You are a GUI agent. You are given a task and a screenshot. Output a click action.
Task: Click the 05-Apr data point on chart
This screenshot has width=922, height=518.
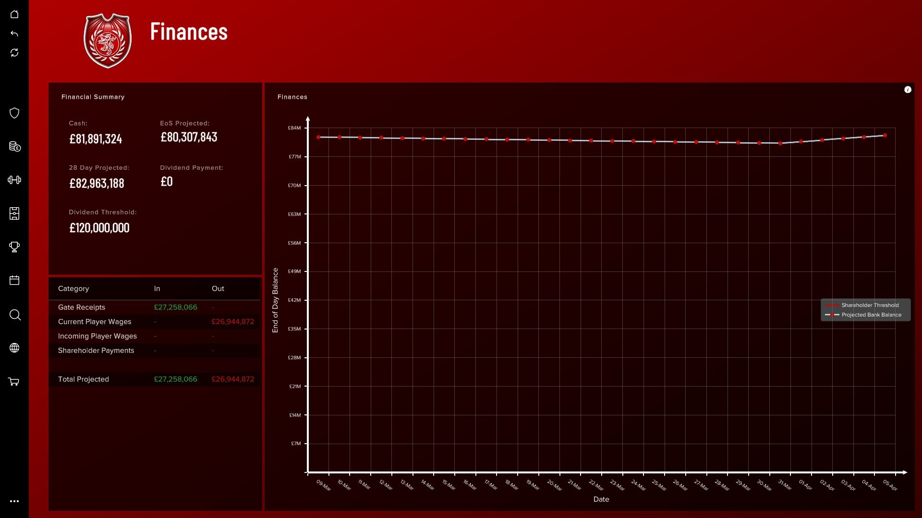885,136
